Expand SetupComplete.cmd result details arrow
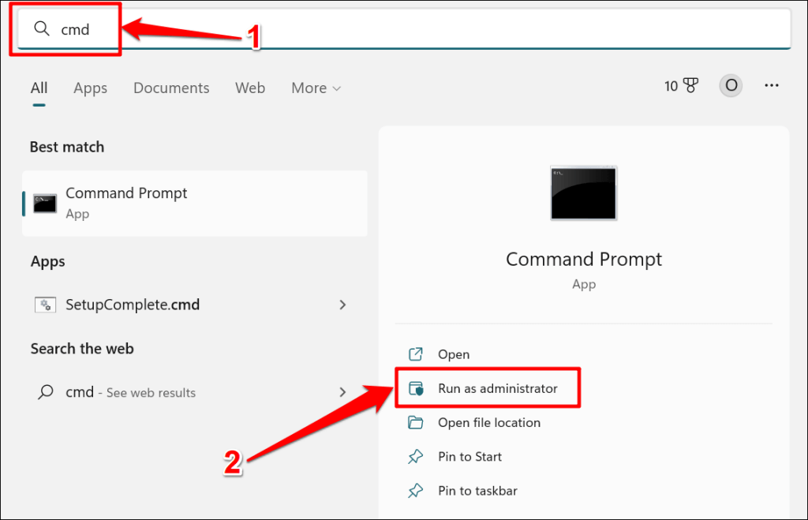This screenshot has width=808, height=520. (342, 305)
